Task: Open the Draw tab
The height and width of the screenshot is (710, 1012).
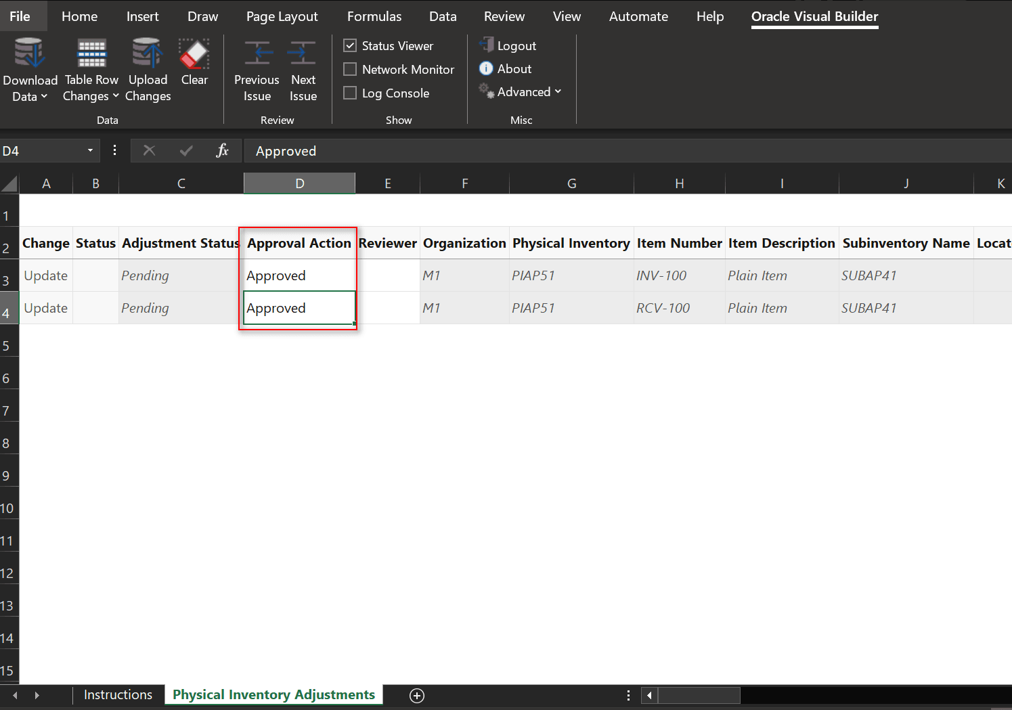Action: (203, 16)
